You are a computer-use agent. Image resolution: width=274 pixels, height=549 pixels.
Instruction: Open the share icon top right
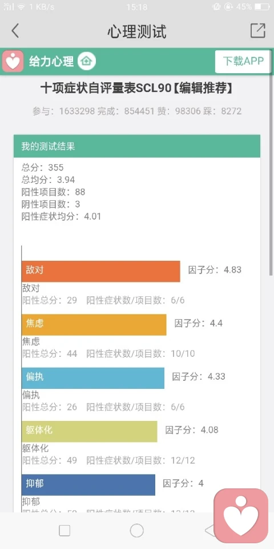coord(258,31)
